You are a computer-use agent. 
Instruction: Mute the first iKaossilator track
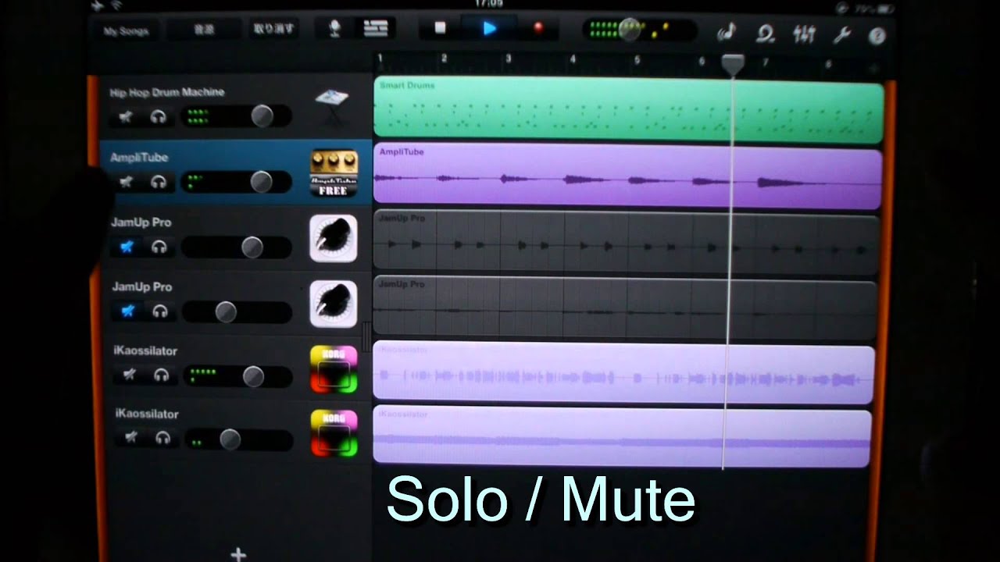(129, 375)
